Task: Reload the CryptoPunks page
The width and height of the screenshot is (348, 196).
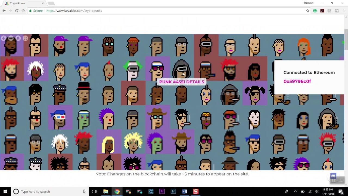Action: [x=17, y=11]
